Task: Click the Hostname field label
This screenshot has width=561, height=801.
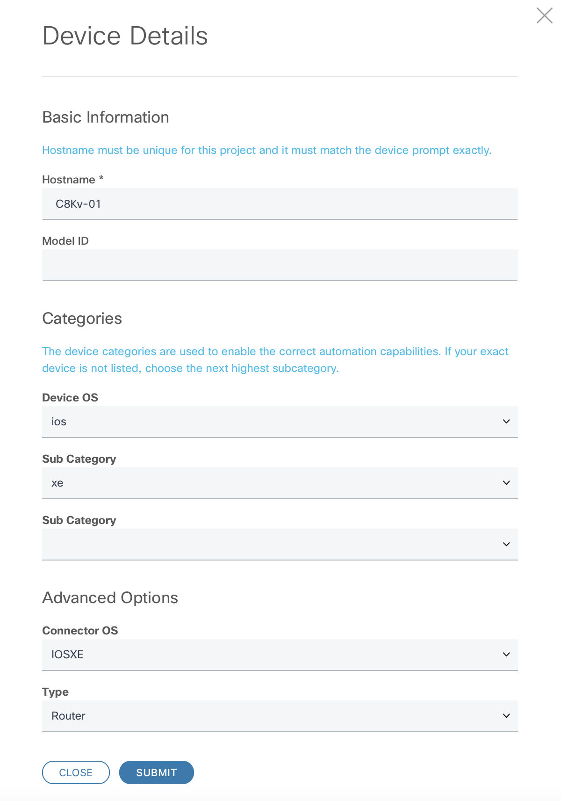Action: 69,180
